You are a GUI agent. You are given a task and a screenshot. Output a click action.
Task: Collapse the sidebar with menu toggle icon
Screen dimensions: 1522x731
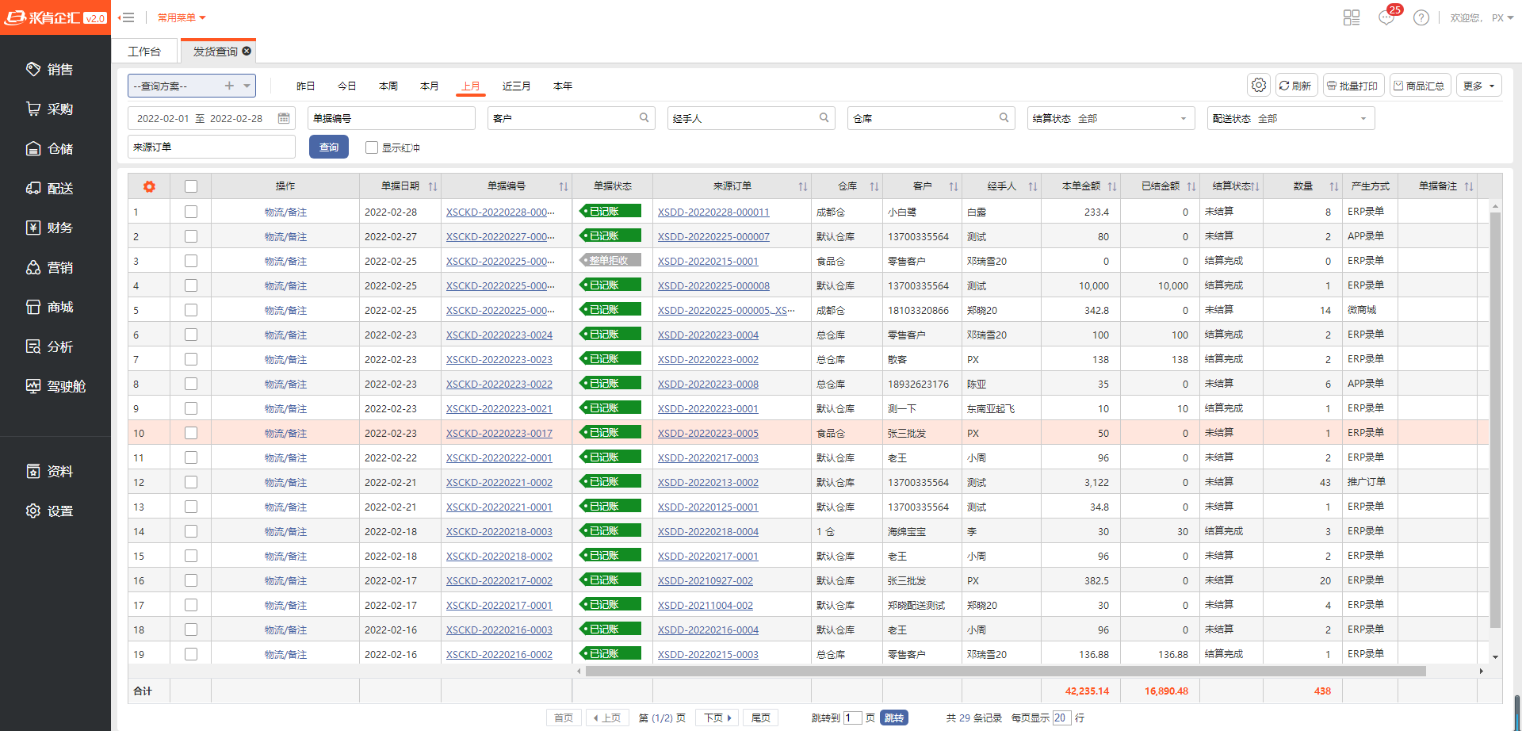click(x=127, y=17)
